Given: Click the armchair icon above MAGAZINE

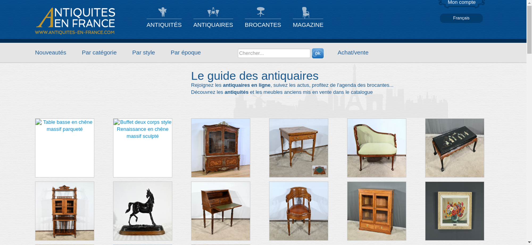Looking at the screenshot, I should (x=306, y=12).
